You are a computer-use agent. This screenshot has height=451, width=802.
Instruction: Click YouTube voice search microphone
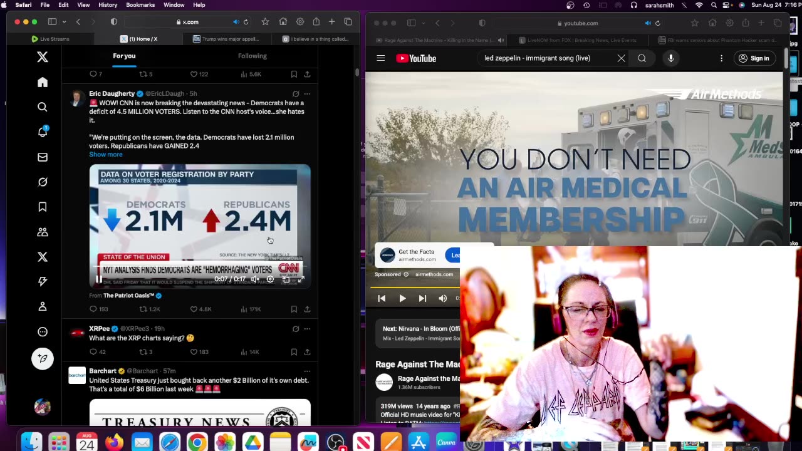(x=670, y=58)
